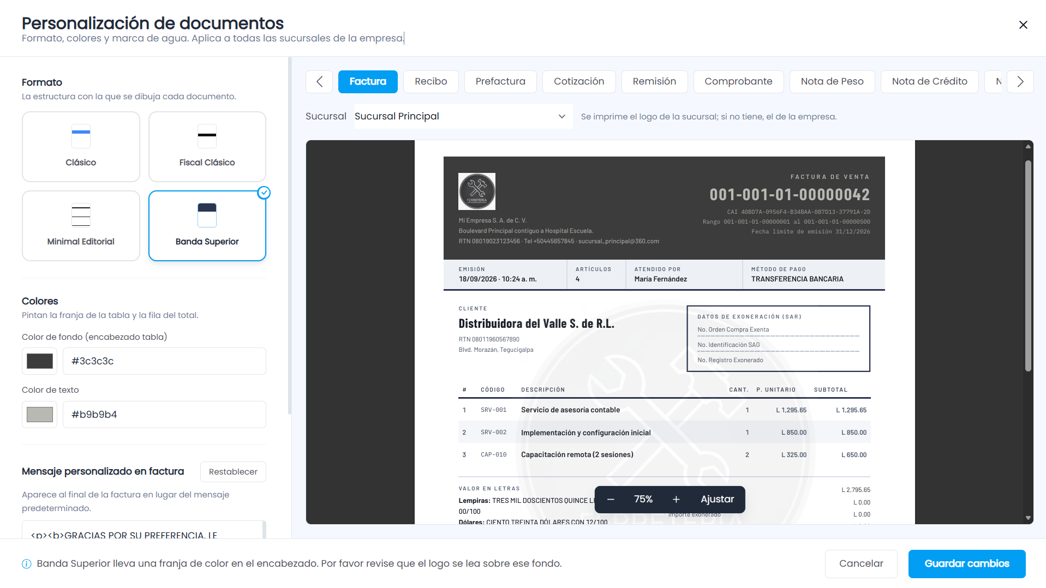This screenshot has height=588, width=1046.
Task: Expand the Sucursal Principal dropdown
Action: coord(463,117)
